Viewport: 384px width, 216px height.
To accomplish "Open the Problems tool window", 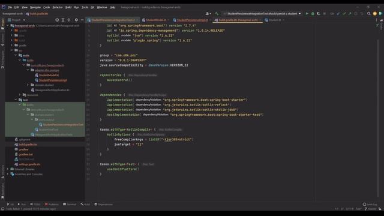I will tap(52, 204).
